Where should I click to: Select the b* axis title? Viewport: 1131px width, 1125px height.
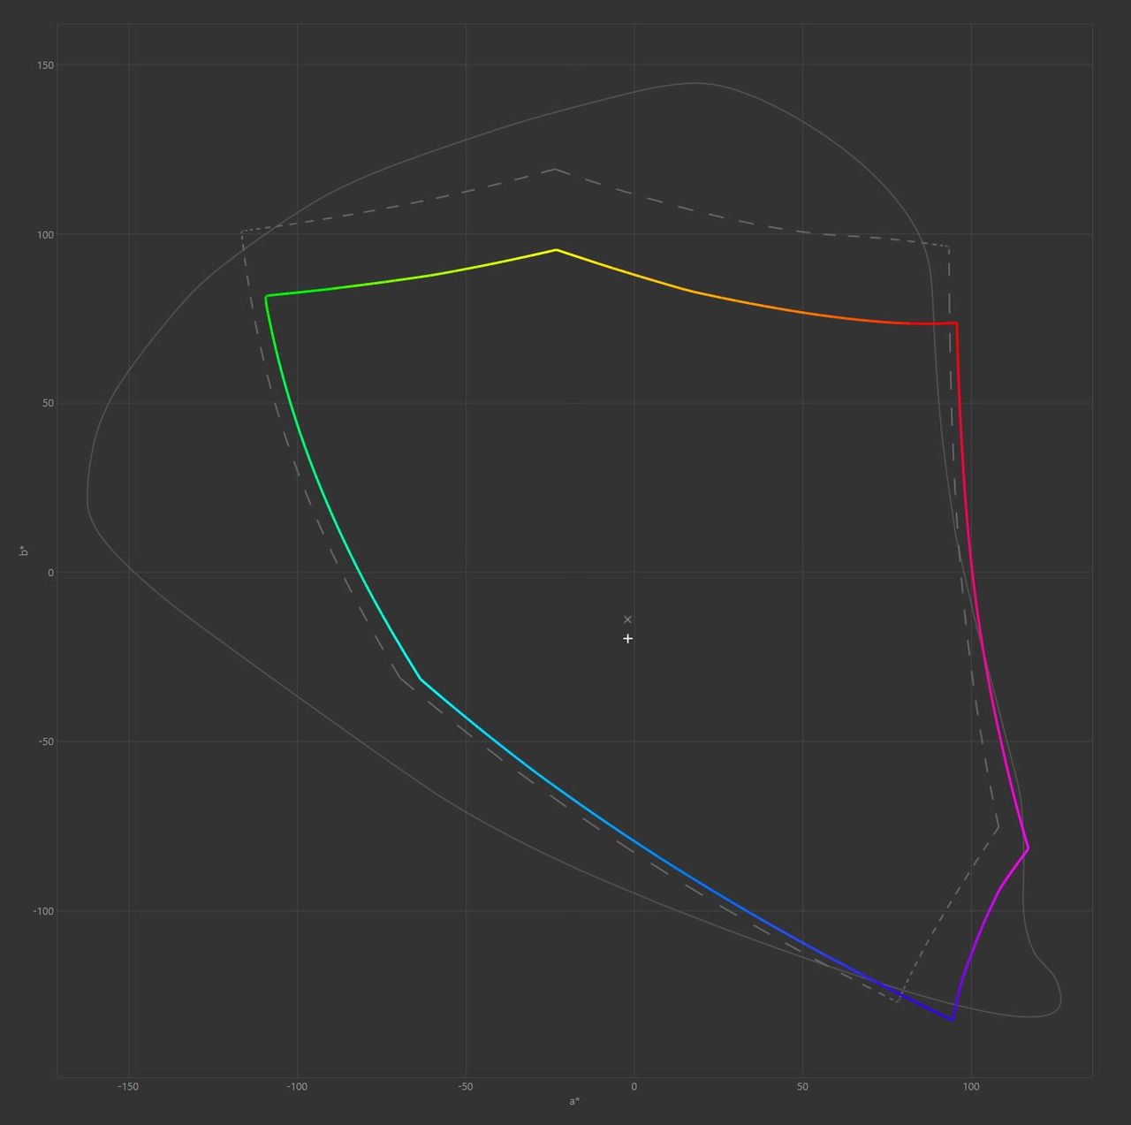click(x=24, y=551)
